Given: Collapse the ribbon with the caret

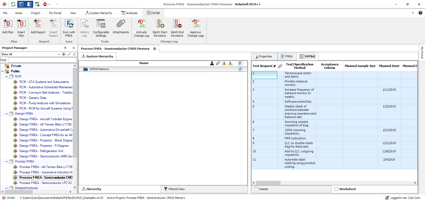Looking at the screenshot, I should point(413,13).
